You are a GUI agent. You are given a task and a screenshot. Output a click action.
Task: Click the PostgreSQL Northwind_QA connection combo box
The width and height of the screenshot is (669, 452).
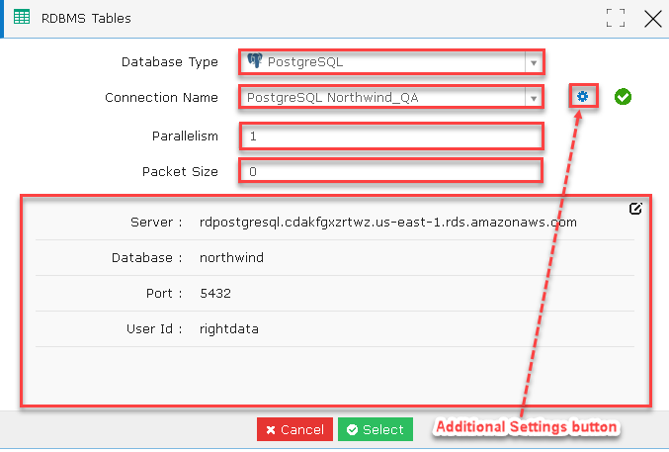pos(391,98)
